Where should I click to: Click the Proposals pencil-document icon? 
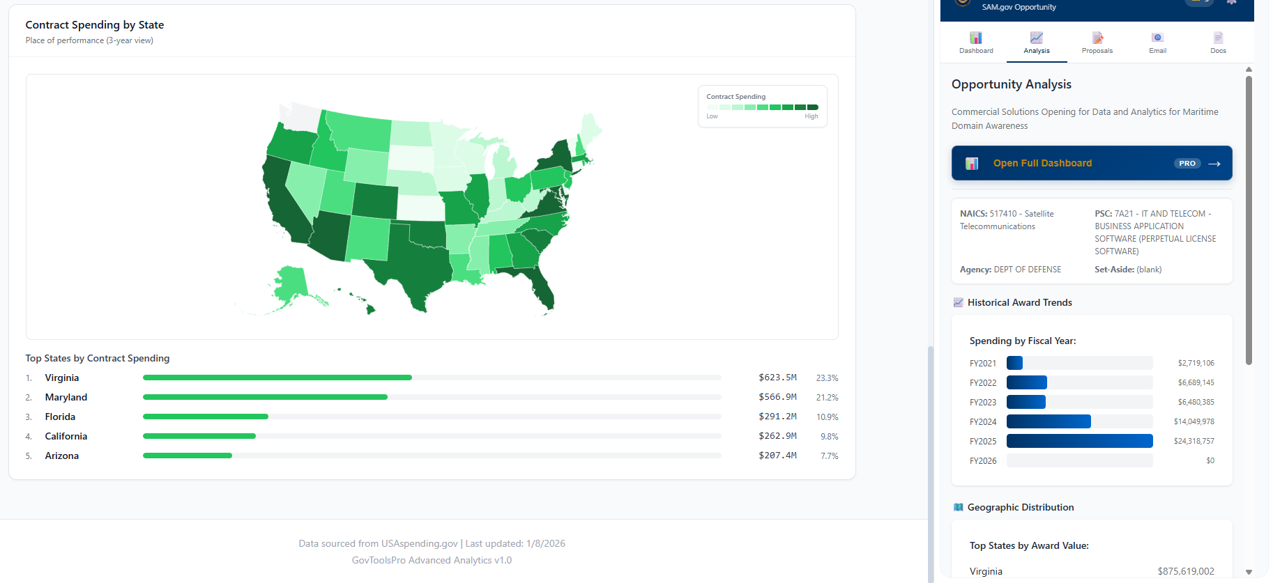point(1097,38)
